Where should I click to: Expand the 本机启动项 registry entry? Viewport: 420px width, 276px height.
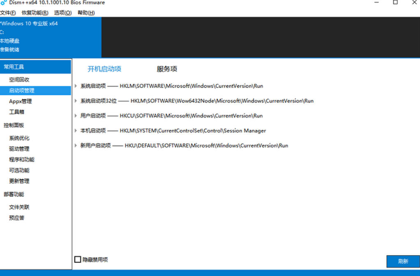pos(76,130)
